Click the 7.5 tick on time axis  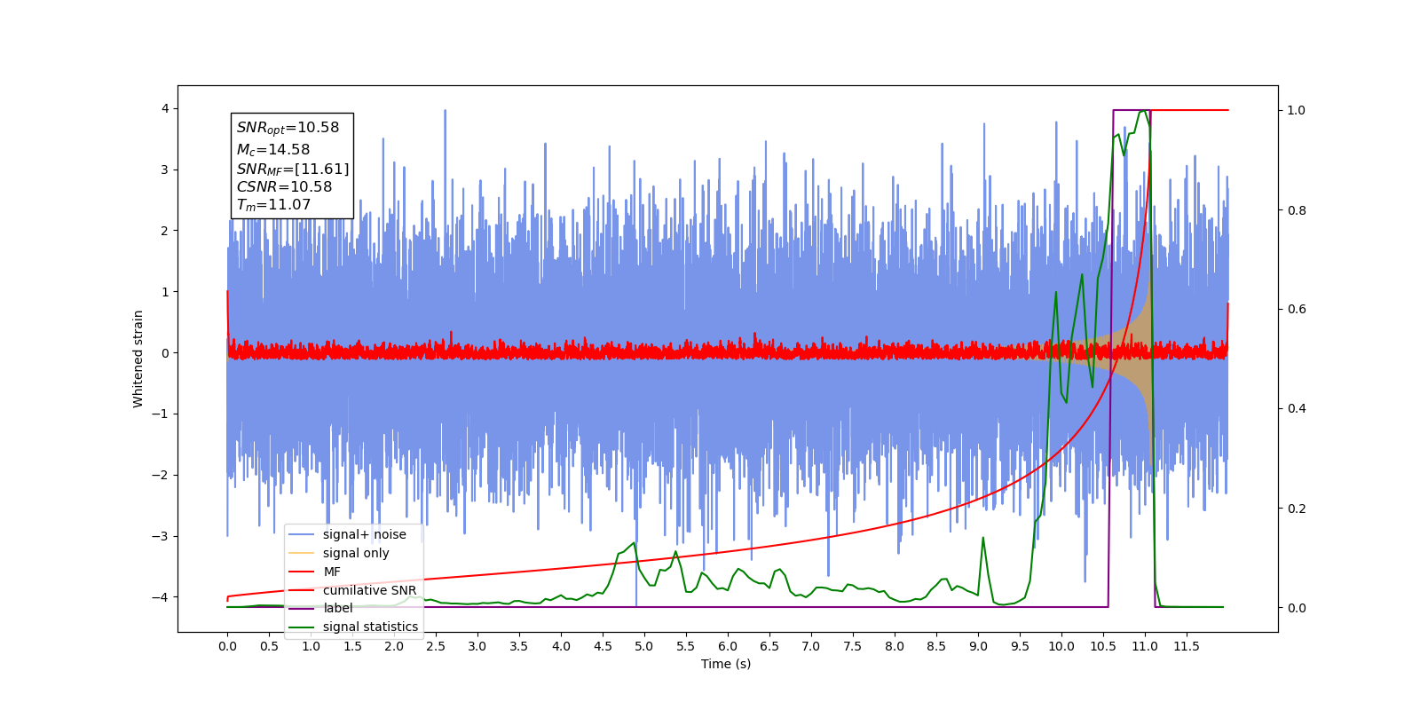coord(853,646)
